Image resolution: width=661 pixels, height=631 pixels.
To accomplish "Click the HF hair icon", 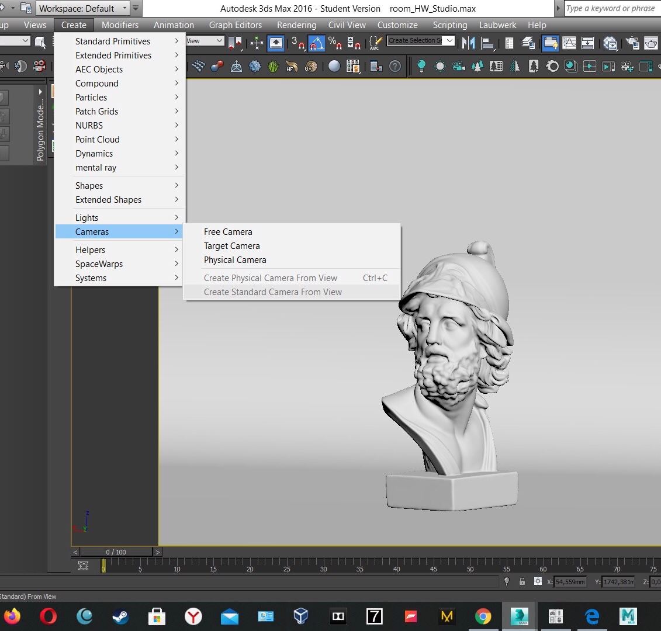I will [x=292, y=66].
